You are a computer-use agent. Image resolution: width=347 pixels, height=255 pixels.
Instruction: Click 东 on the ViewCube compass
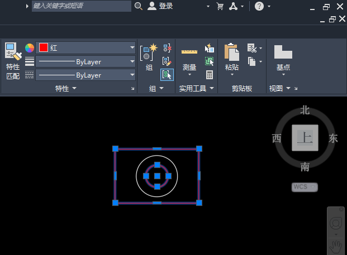coord(333,138)
